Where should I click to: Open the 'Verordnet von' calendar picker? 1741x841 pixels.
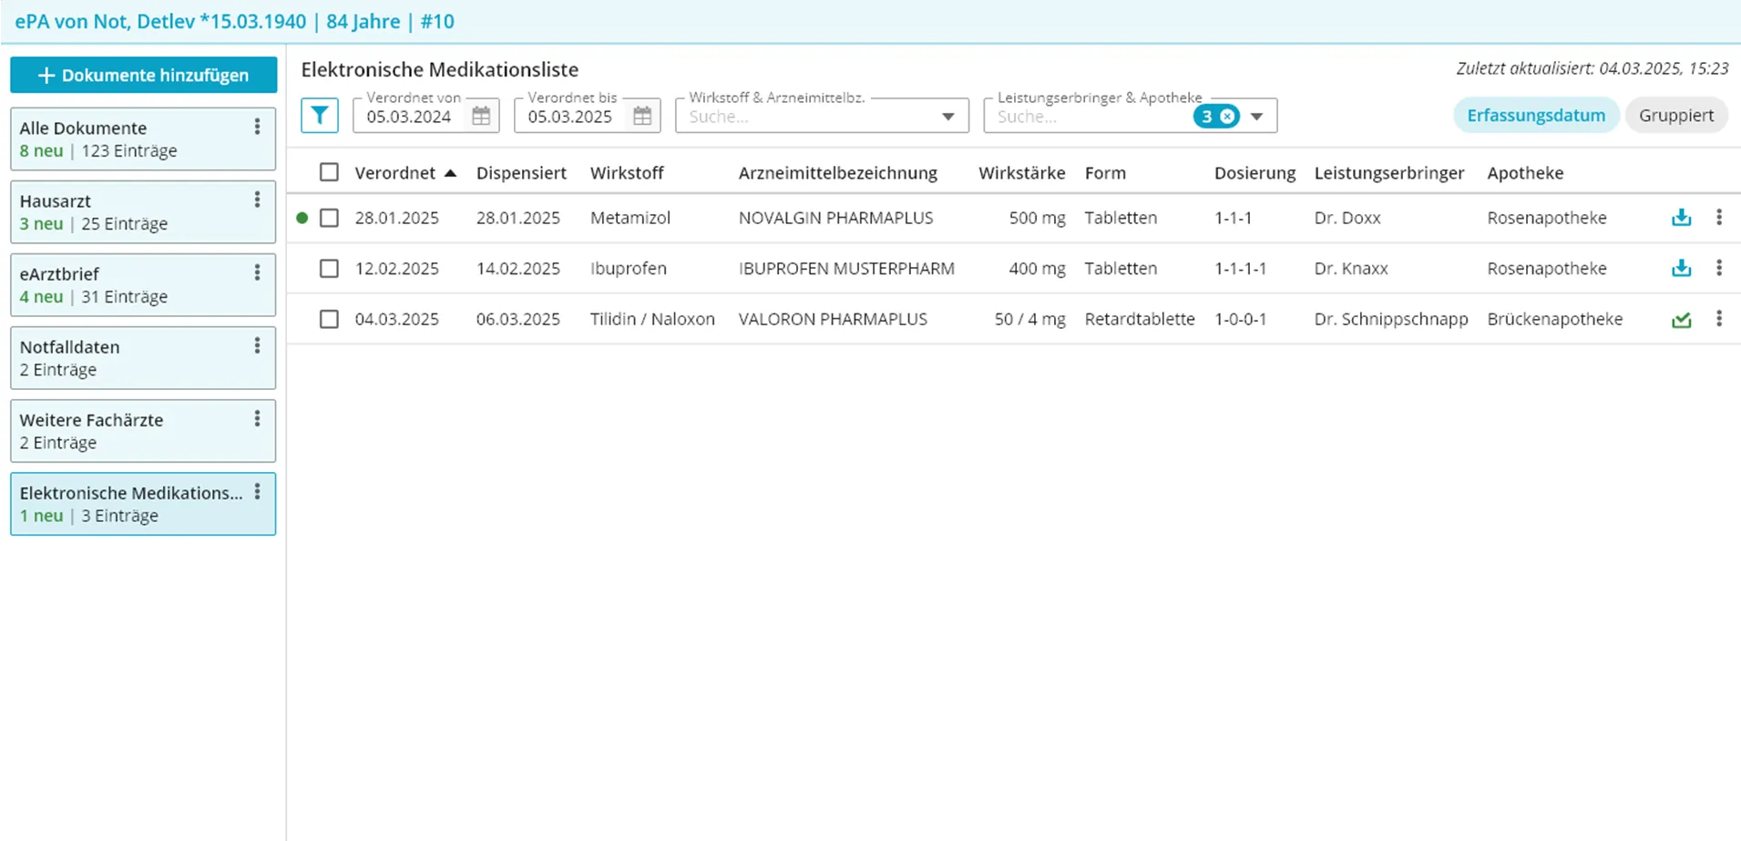pyautogui.click(x=481, y=116)
